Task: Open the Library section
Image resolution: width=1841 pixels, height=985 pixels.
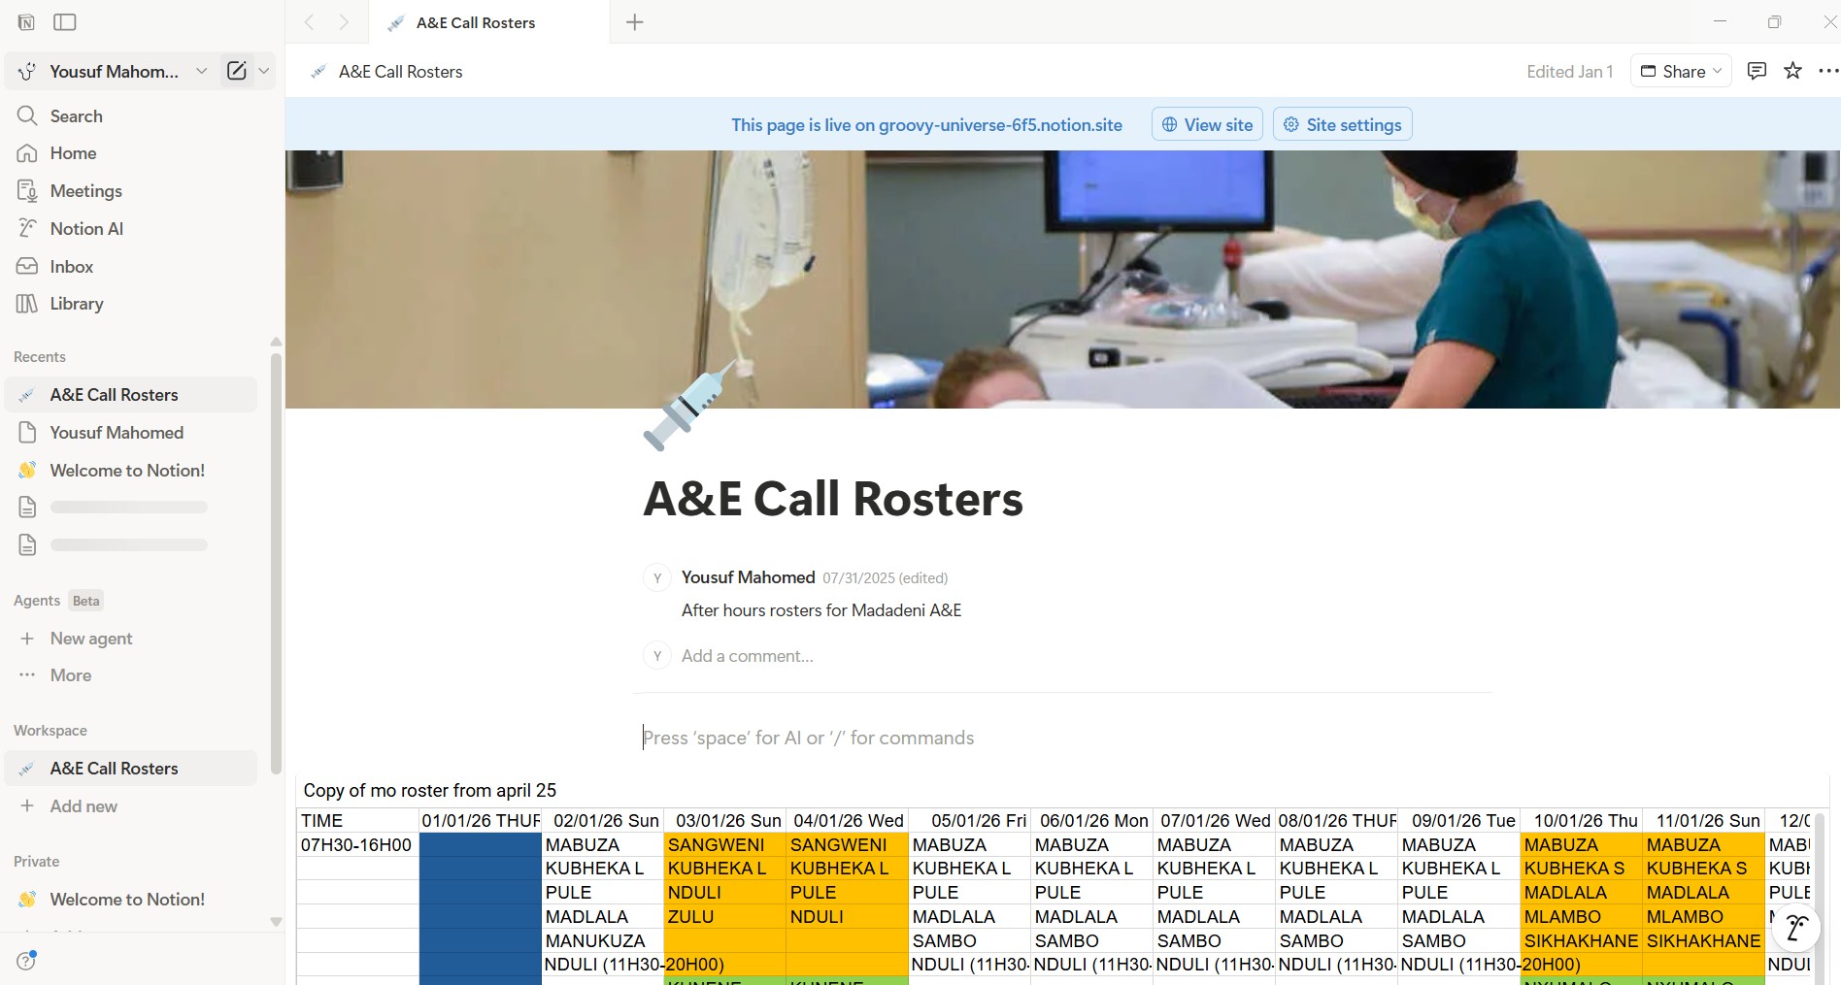Action: pyautogui.click(x=76, y=304)
